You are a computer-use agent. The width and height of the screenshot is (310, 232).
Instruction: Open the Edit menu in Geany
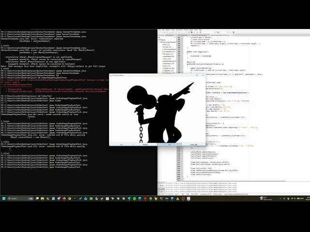163,30
